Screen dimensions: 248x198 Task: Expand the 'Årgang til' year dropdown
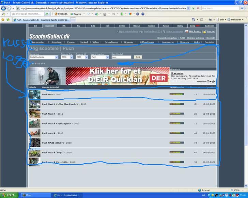tap(82, 57)
